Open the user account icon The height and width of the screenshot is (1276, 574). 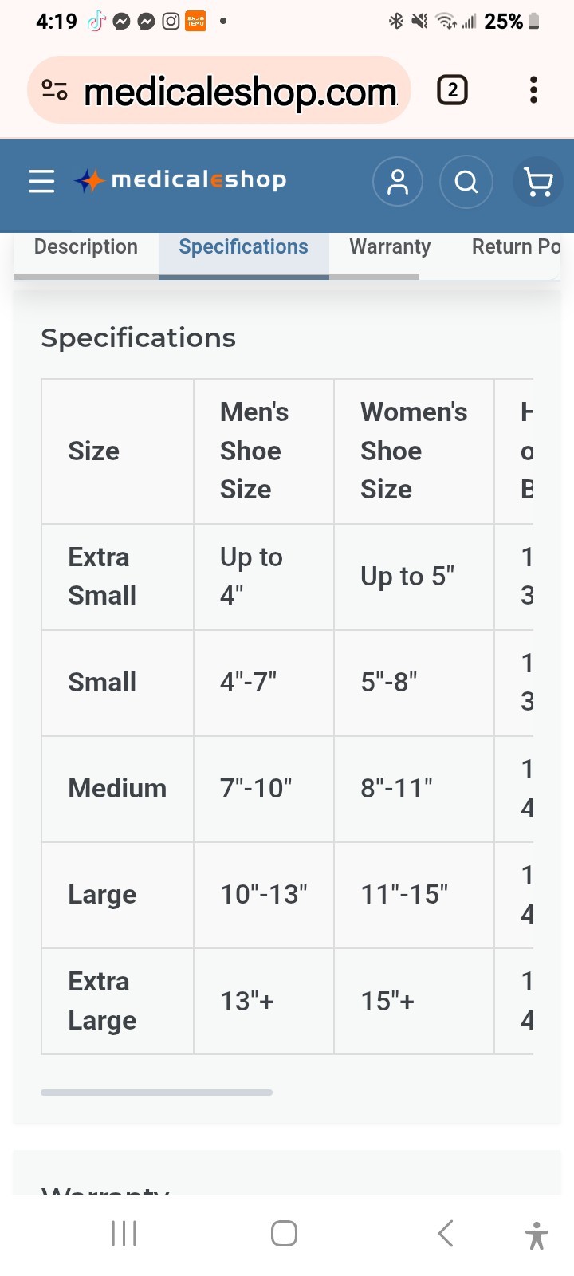[x=397, y=182]
